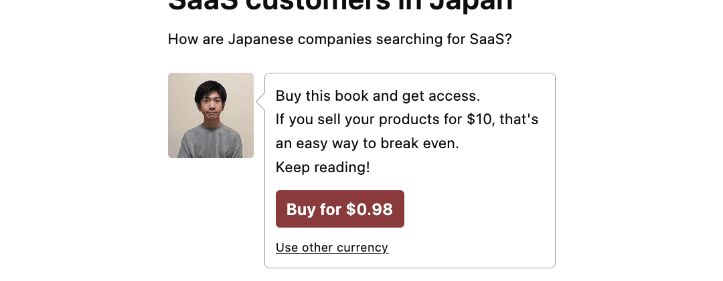Click the "$0.98" price on the buy button
Viewport: 723px width, 281px height.
coord(369,210)
